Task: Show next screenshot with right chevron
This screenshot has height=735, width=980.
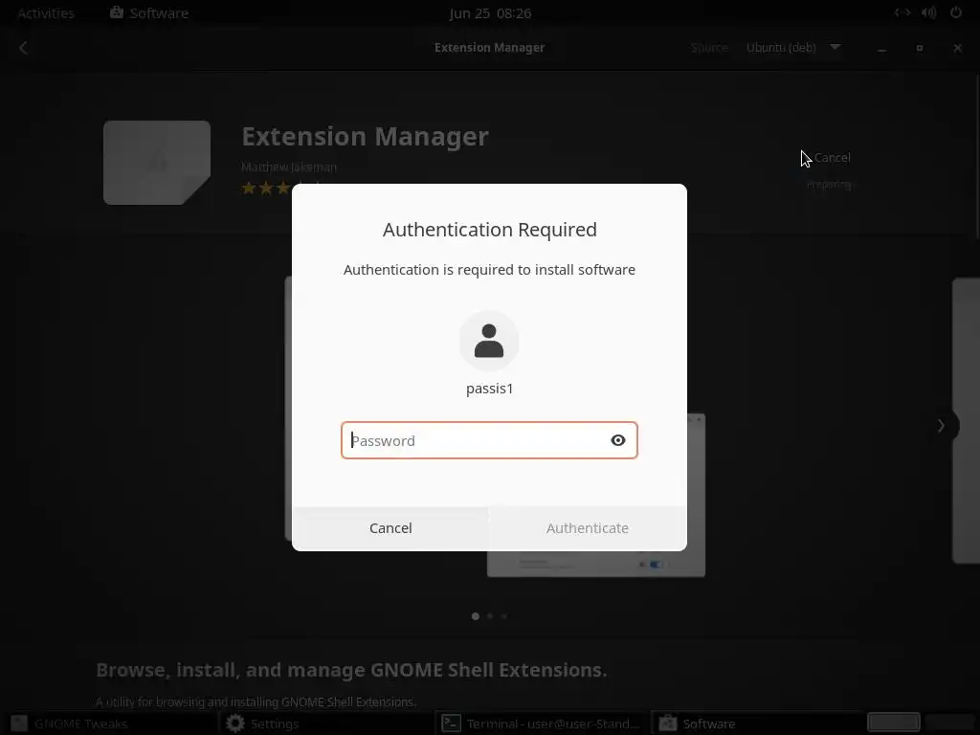Action: tap(941, 426)
